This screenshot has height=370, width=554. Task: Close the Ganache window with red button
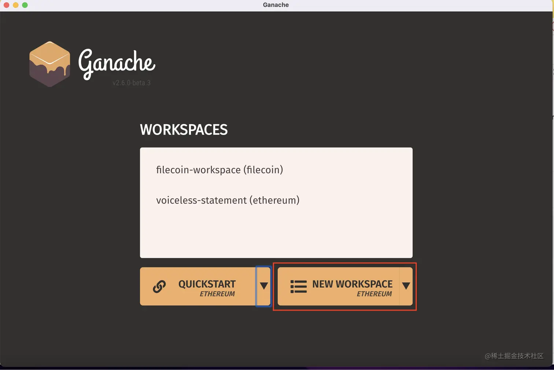6,5
